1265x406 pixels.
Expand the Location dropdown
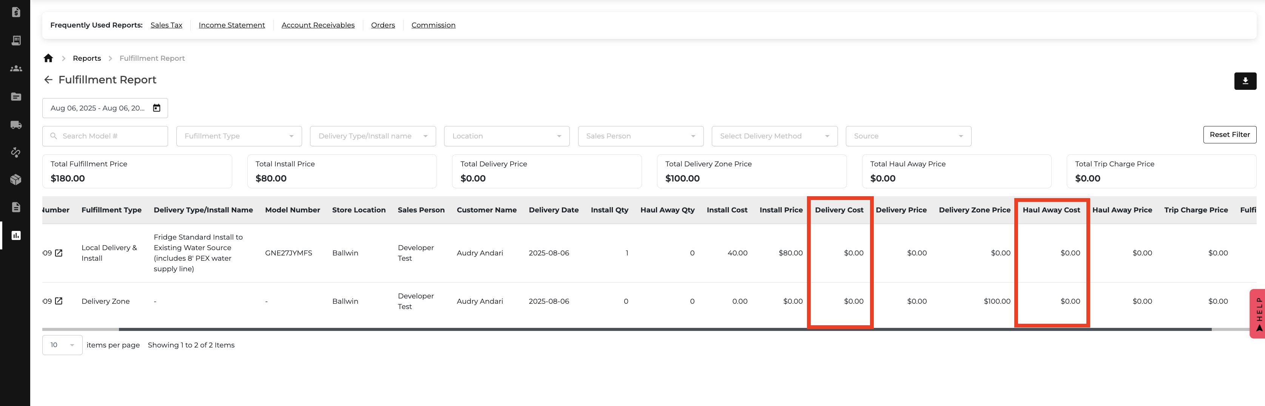[507, 136]
